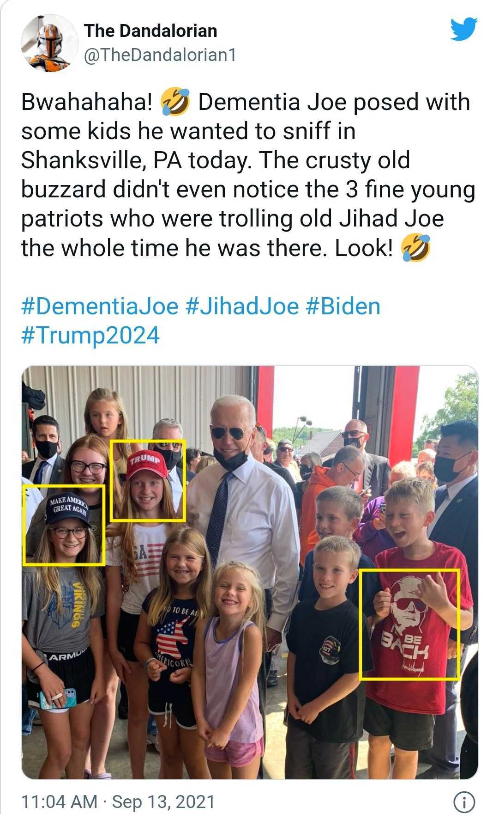Click the Twitter bird logo

pyautogui.click(x=463, y=29)
